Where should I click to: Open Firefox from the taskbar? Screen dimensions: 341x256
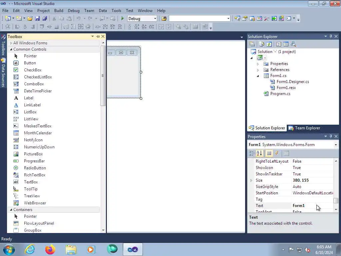(50, 249)
